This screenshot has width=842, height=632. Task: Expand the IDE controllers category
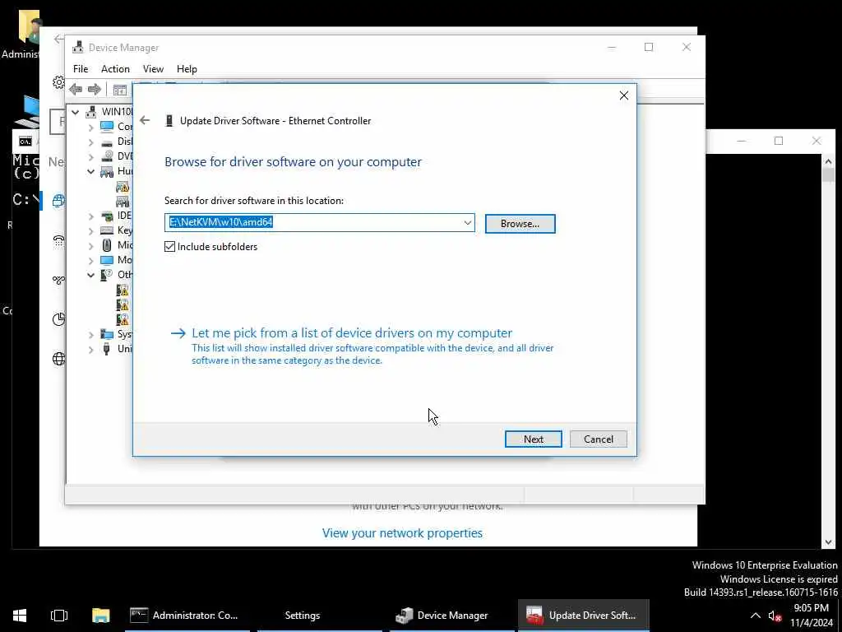pos(90,216)
